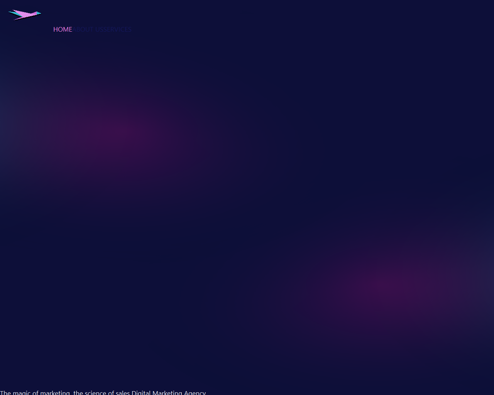Click the center of the upper-left magenta glow
This screenshot has height=395, width=494.
pos(116,133)
